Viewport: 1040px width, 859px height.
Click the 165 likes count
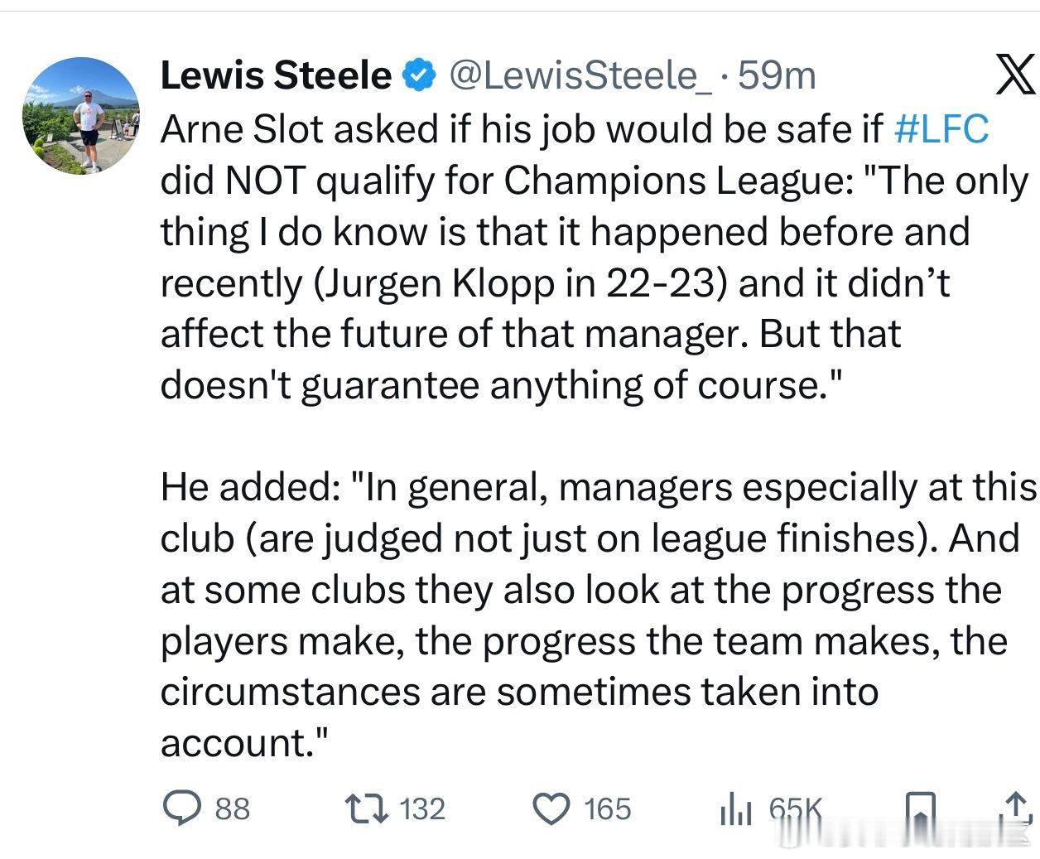tap(607, 808)
